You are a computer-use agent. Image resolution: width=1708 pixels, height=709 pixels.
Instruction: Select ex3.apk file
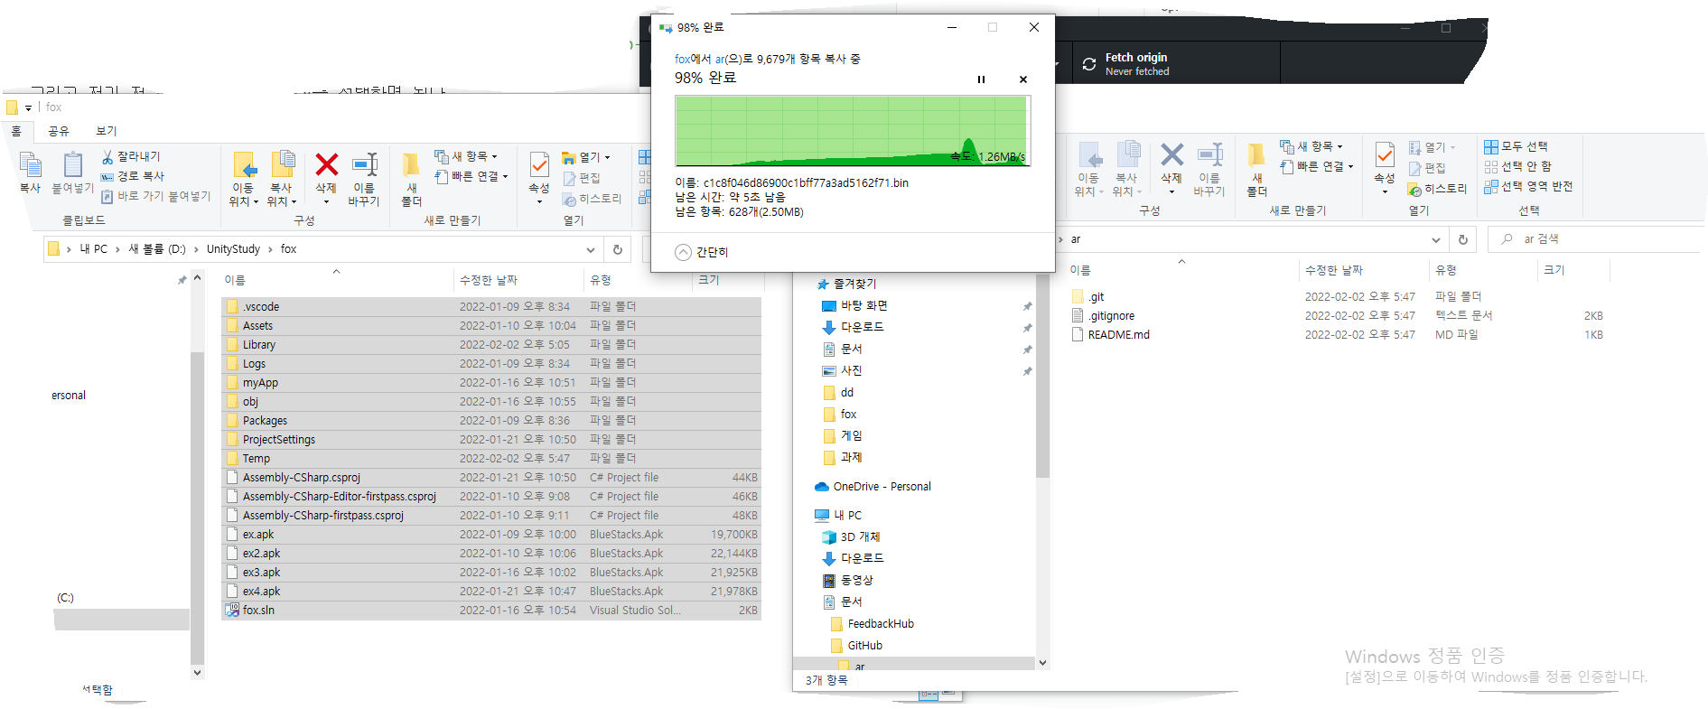491,573
